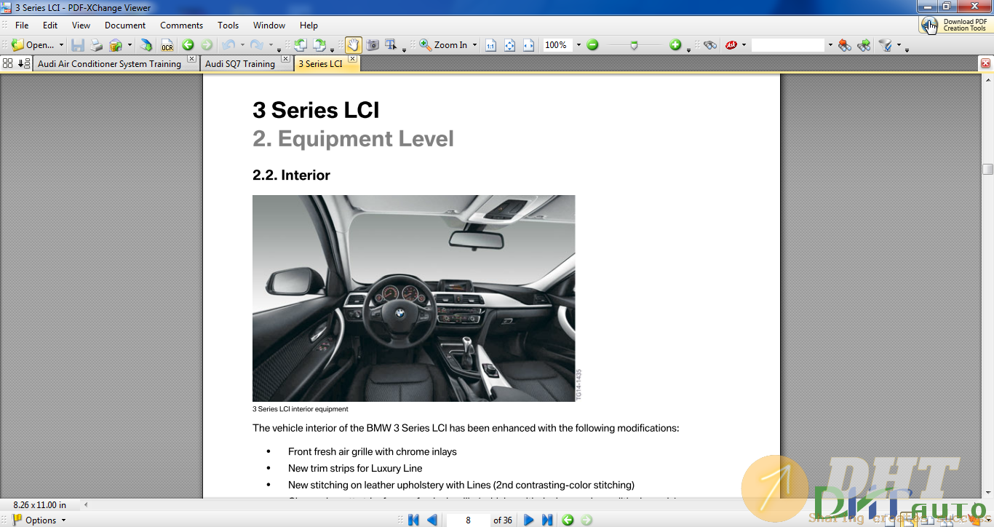Click the Find Next binoculars icon

(x=864, y=45)
